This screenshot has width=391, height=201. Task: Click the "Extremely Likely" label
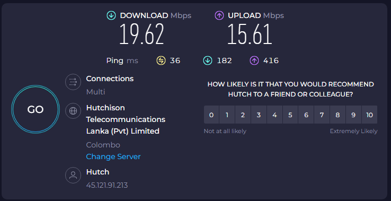point(353,131)
